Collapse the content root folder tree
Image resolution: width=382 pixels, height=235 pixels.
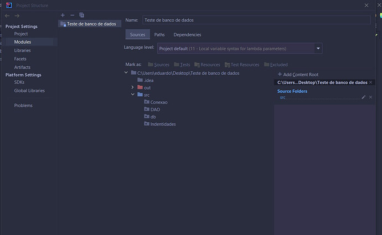[x=126, y=72]
